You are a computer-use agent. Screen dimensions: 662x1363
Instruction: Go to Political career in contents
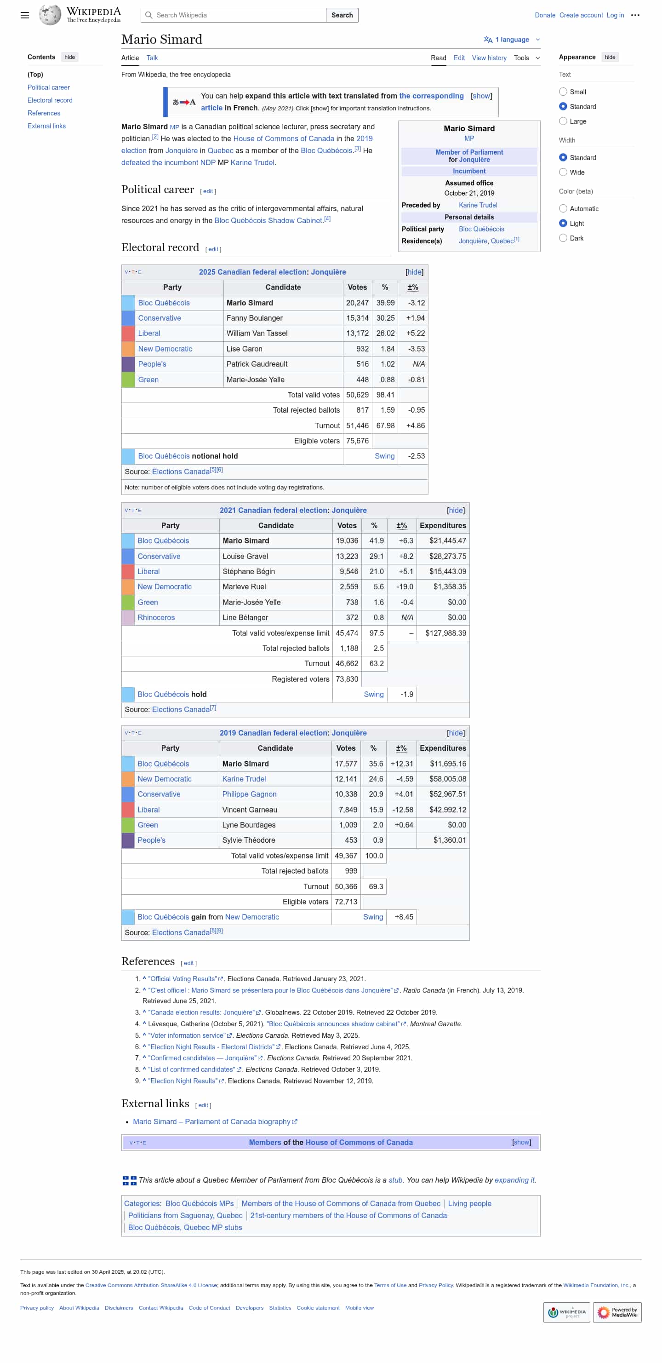[49, 87]
